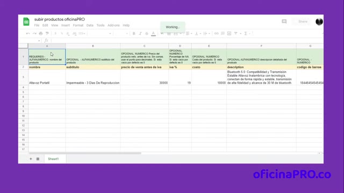Toggle italic formatting
The height and width of the screenshot is (193, 344).
140,33
